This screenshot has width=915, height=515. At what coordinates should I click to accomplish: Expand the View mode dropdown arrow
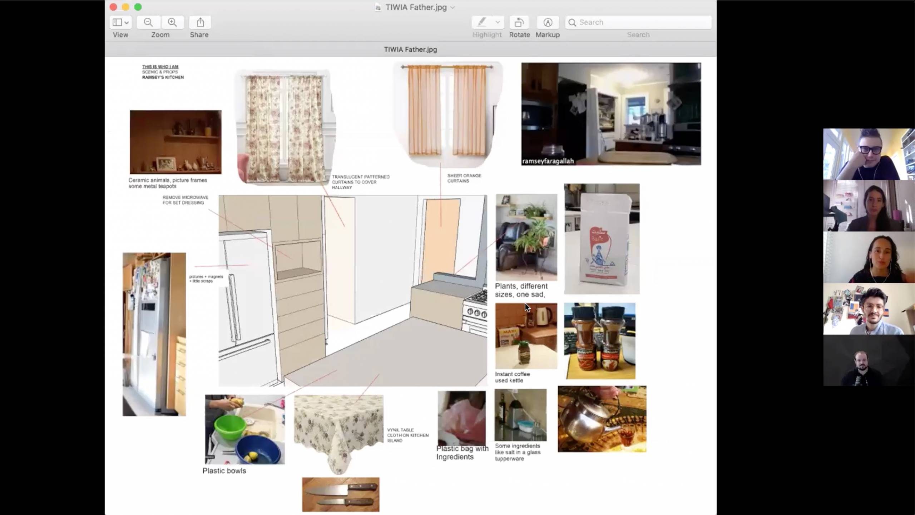(127, 22)
